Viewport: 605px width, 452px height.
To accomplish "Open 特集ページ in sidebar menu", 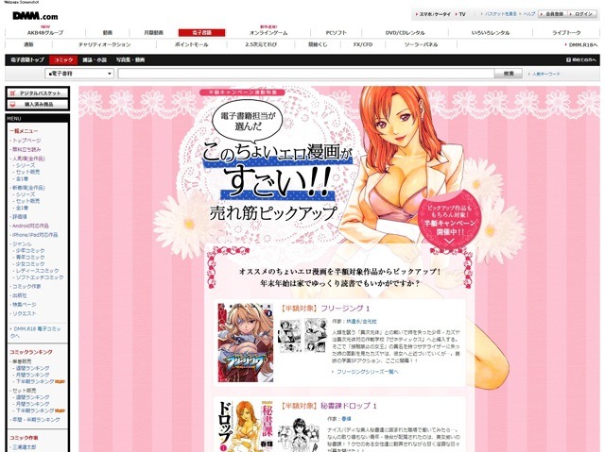I will tap(24, 305).
